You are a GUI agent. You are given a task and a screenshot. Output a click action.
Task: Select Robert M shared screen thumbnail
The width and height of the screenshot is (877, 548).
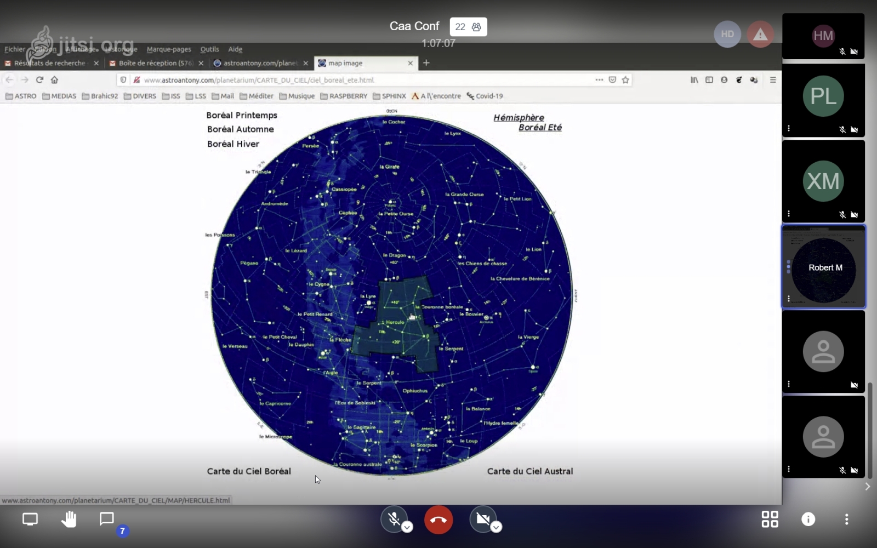(823, 267)
